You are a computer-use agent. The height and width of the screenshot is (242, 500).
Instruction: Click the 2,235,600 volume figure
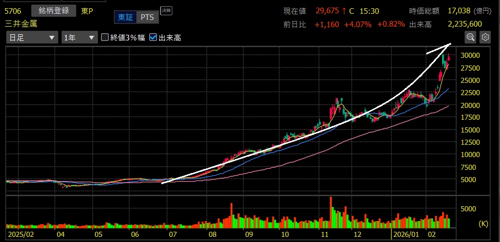pyautogui.click(x=464, y=24)
